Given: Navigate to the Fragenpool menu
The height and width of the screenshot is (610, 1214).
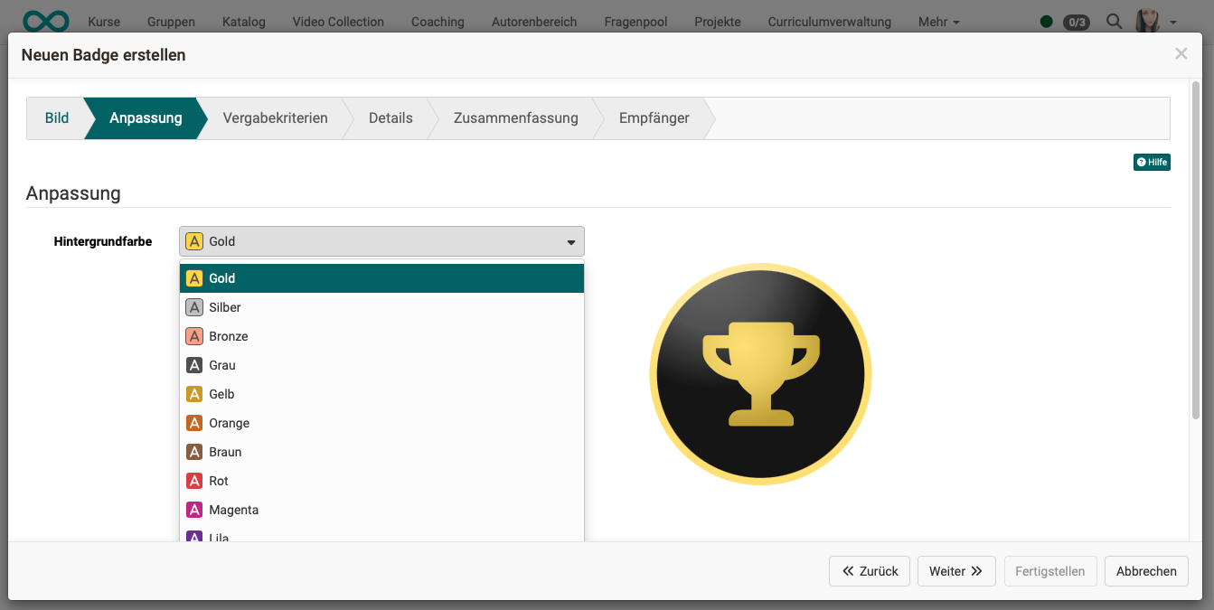Looking at the screenshot, I should pyautogui.click(x=635, y=22).
